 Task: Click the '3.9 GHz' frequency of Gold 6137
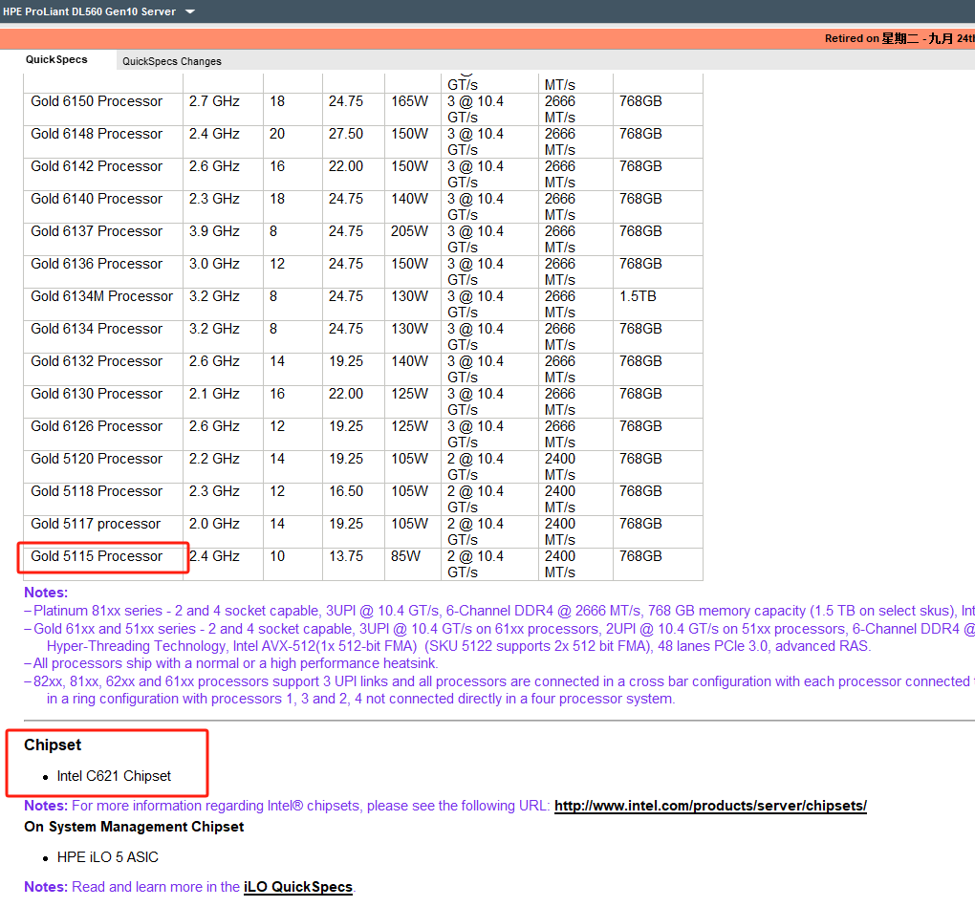214,231
